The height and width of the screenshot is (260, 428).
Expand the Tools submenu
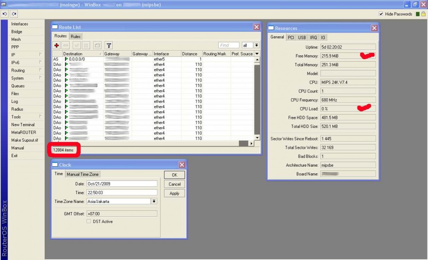click(x=26, y=117)
